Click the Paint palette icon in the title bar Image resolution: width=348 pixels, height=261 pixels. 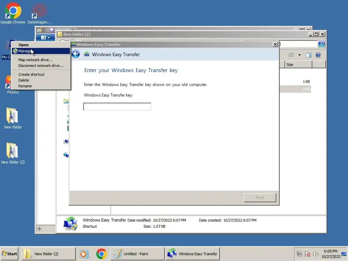pos(39,30)
